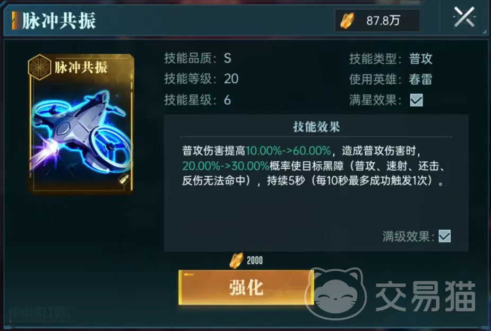Click the 普攻 skill type label
The image size is (491, 331).
click(x=420, y=58)
